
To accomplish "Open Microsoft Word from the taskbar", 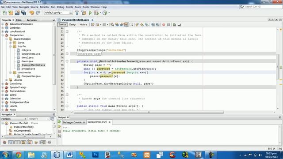I will [69, 155].
